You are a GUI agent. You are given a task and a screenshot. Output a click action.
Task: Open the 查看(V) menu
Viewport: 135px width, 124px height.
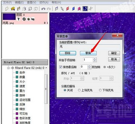pyautogui.click(x=32, y=2)
